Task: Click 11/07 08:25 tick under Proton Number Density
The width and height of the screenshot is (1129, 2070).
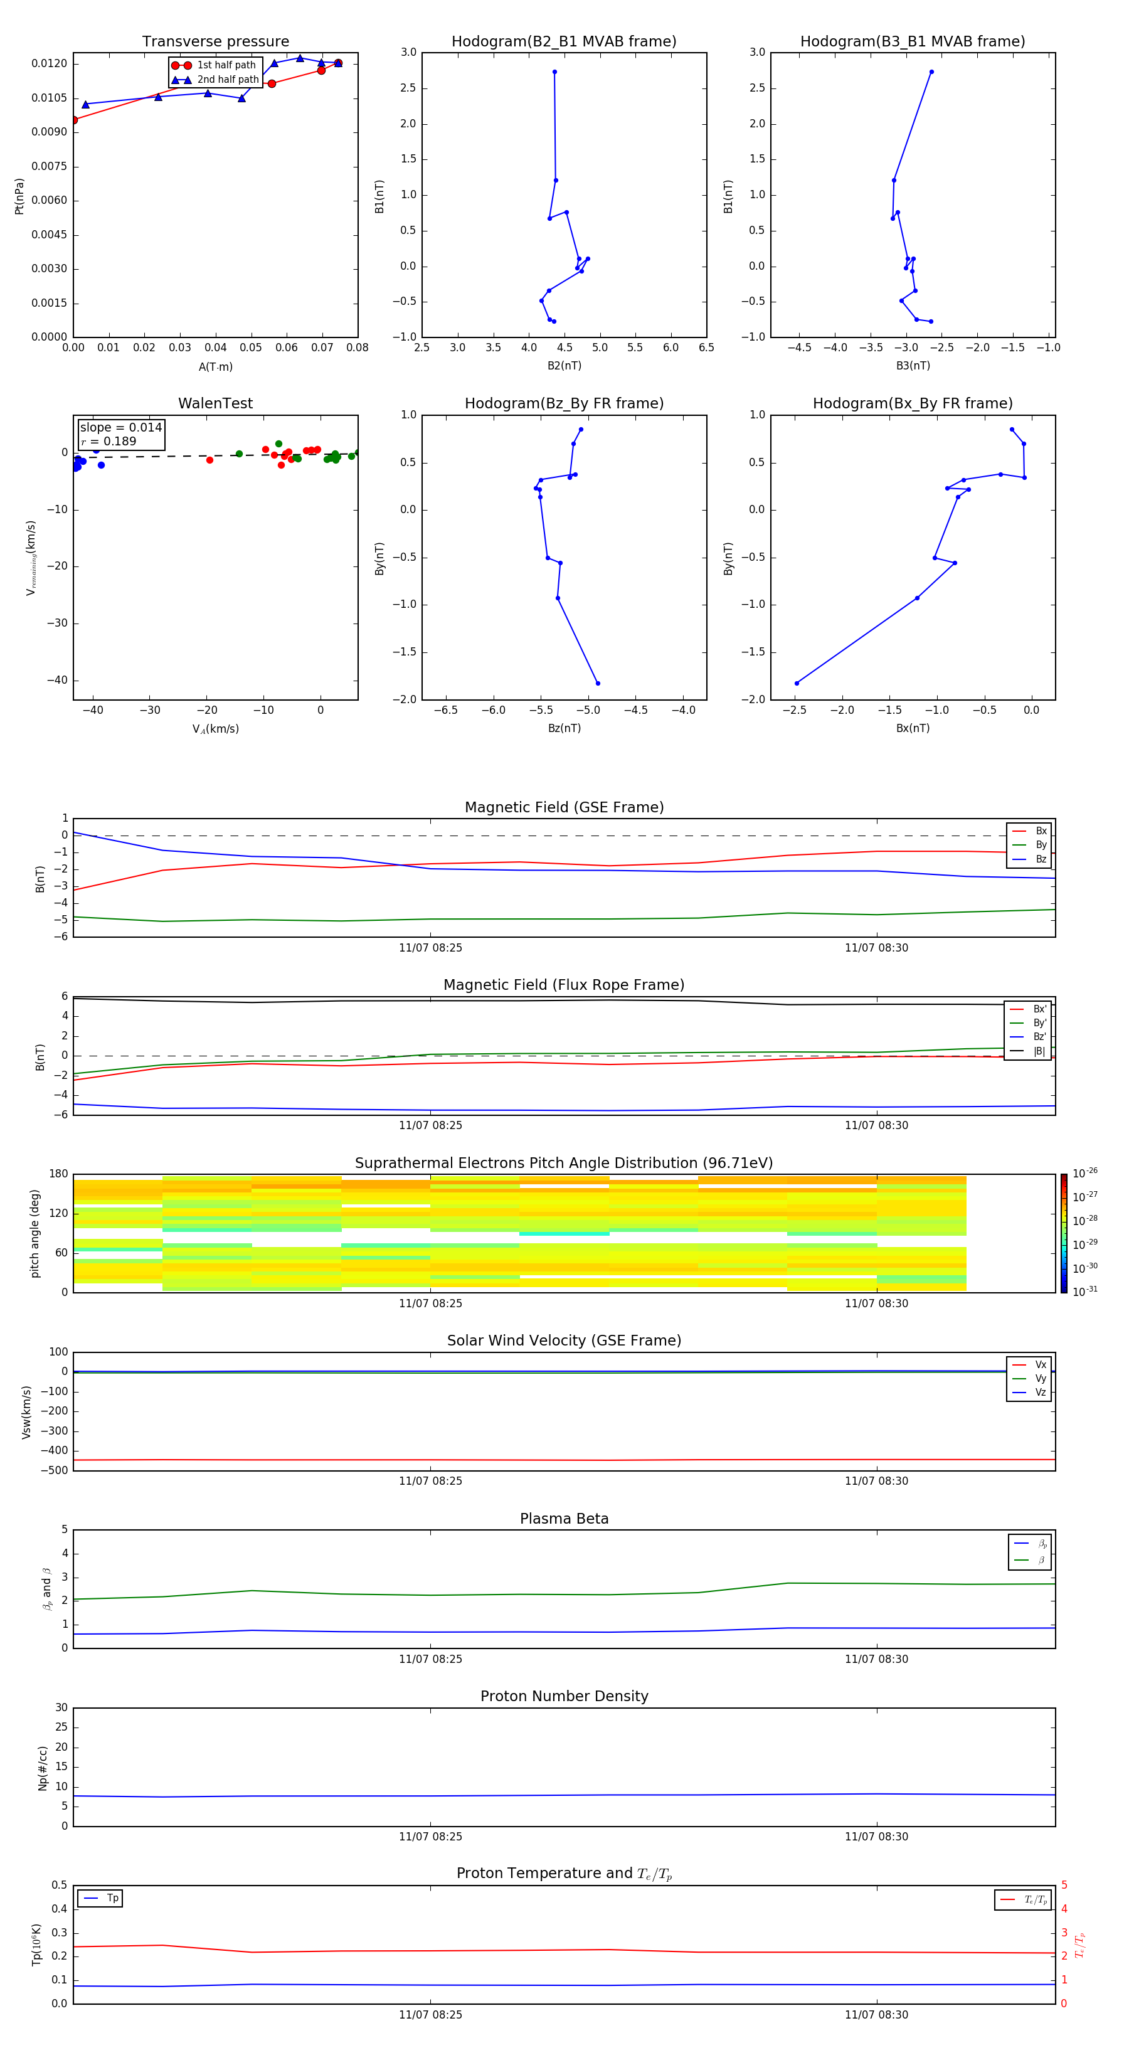Action: [x=431, y=1836]
